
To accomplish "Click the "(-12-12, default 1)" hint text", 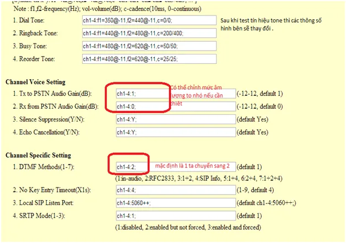I will pyautogui.click(x=259, y=94).
